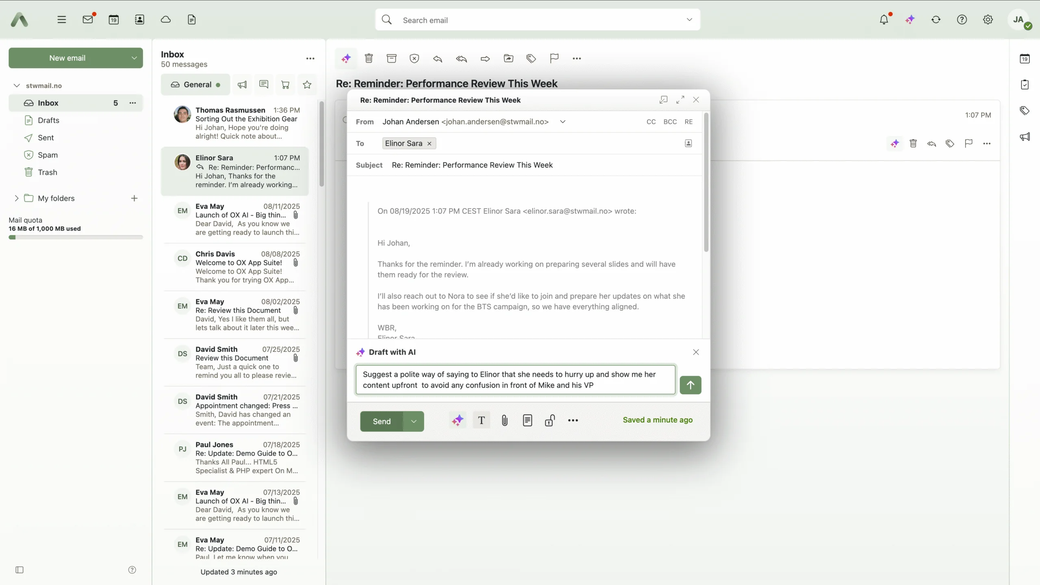Open the From sender address dropdown
This screenshot has width=1040, height=585.
tap(563, 121)
